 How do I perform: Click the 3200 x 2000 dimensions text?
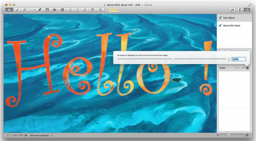coord(18,136)
